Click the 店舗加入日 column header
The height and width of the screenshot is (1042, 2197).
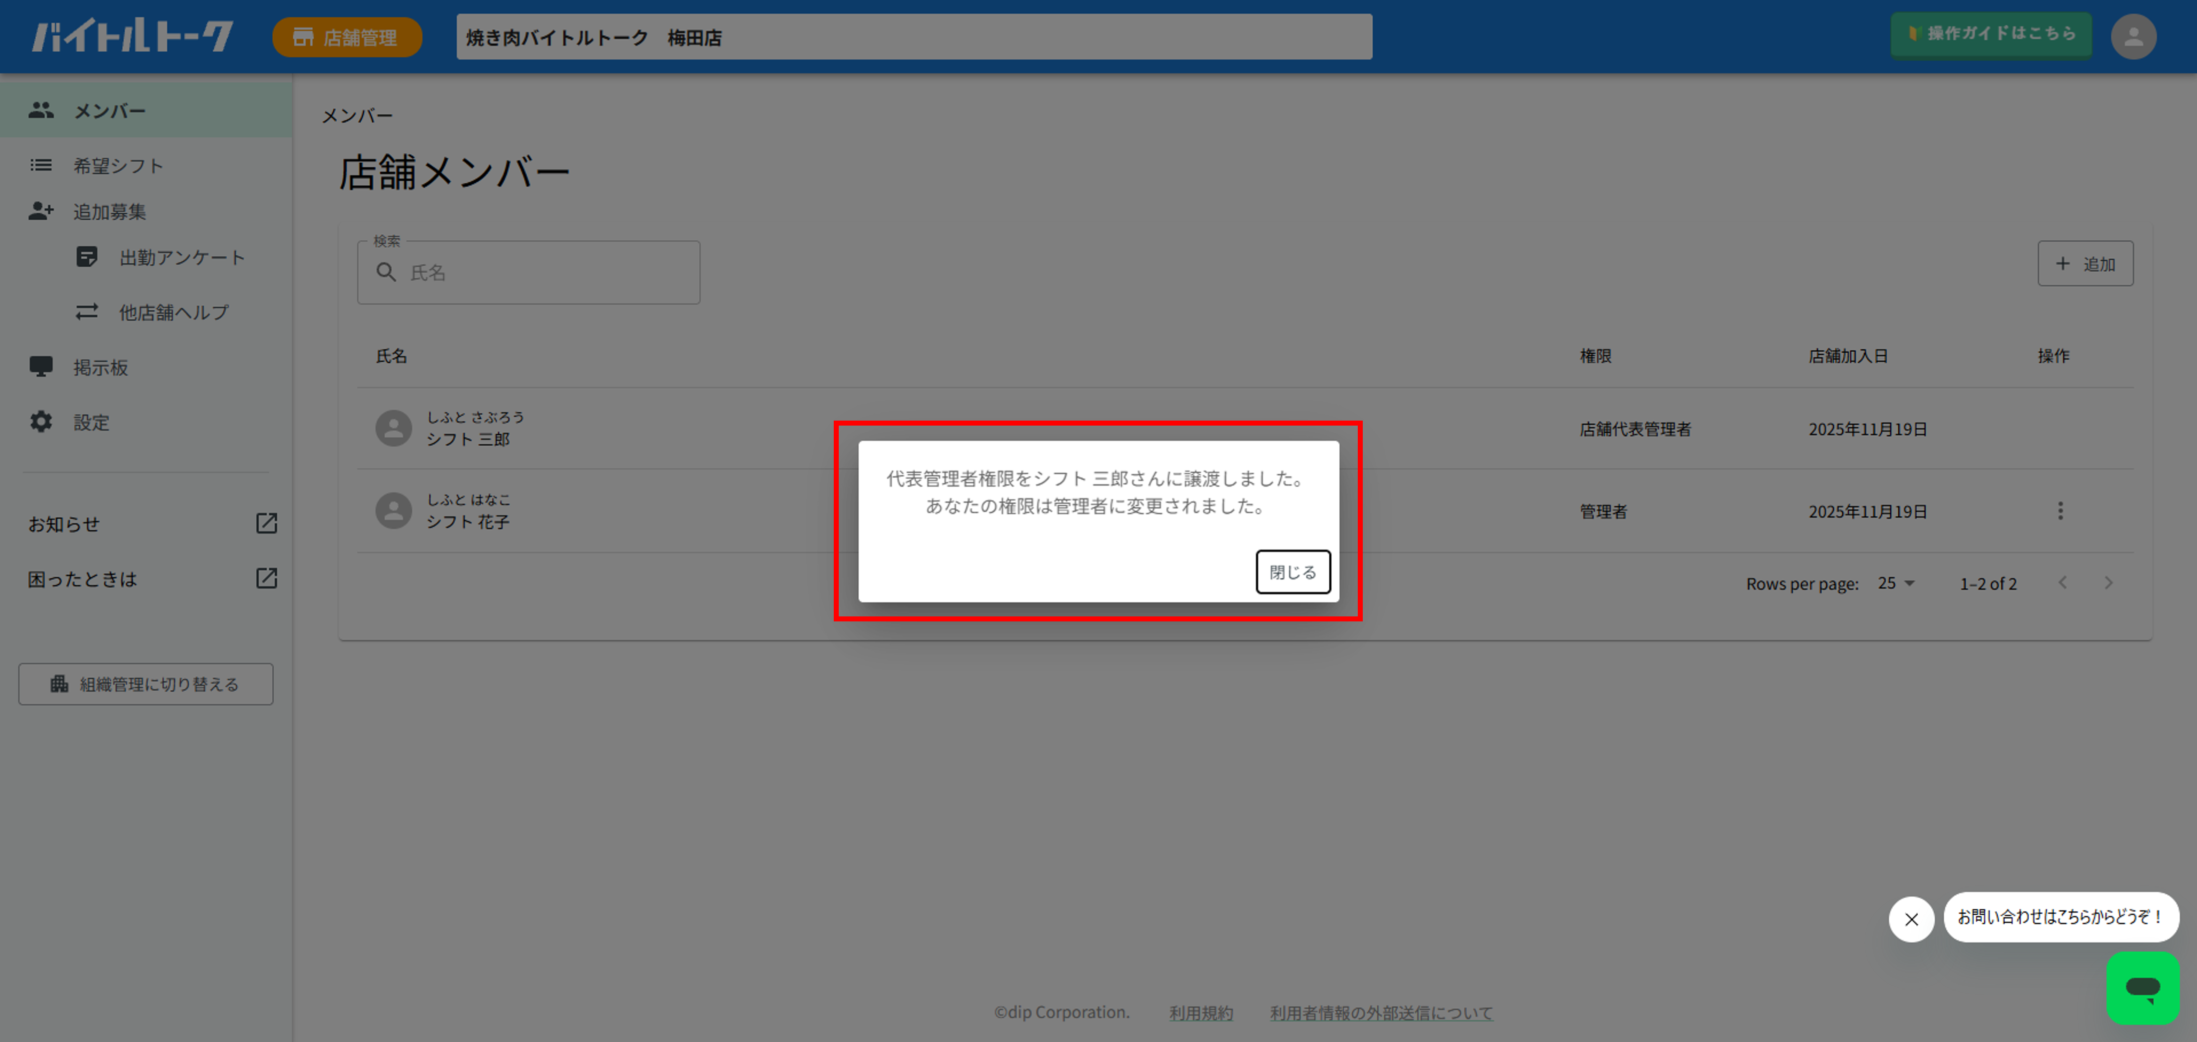pos(1848,356)
